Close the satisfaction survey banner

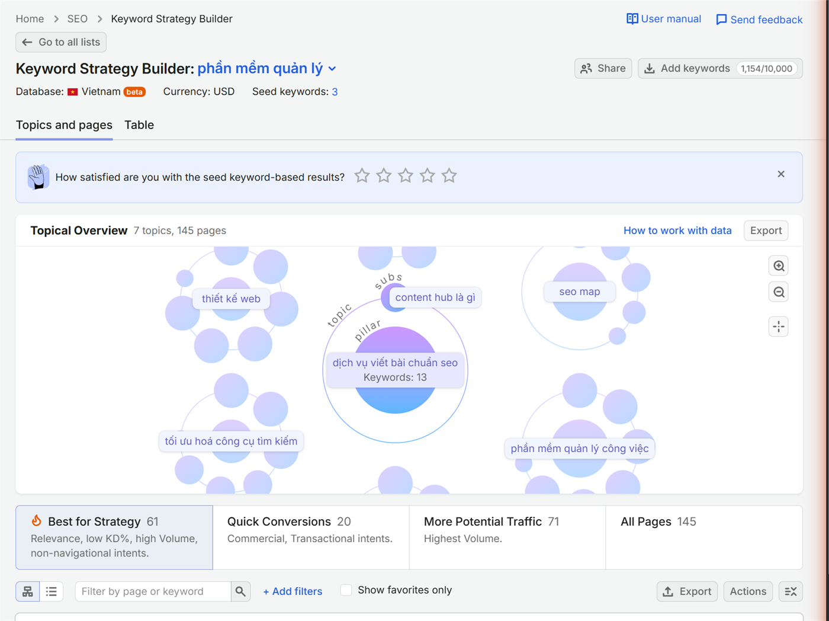point(781,174)
